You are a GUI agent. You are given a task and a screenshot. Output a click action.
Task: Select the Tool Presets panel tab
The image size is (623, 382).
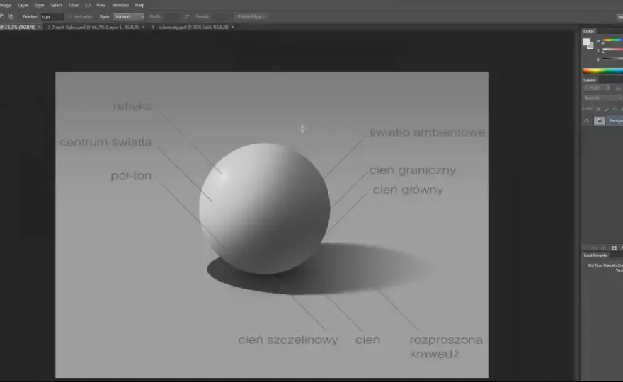point(595,255)
